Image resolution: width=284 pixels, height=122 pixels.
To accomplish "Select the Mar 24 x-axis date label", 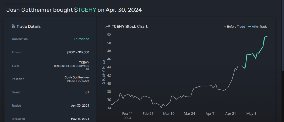I will pyautogui.click(x=189, y=114).
